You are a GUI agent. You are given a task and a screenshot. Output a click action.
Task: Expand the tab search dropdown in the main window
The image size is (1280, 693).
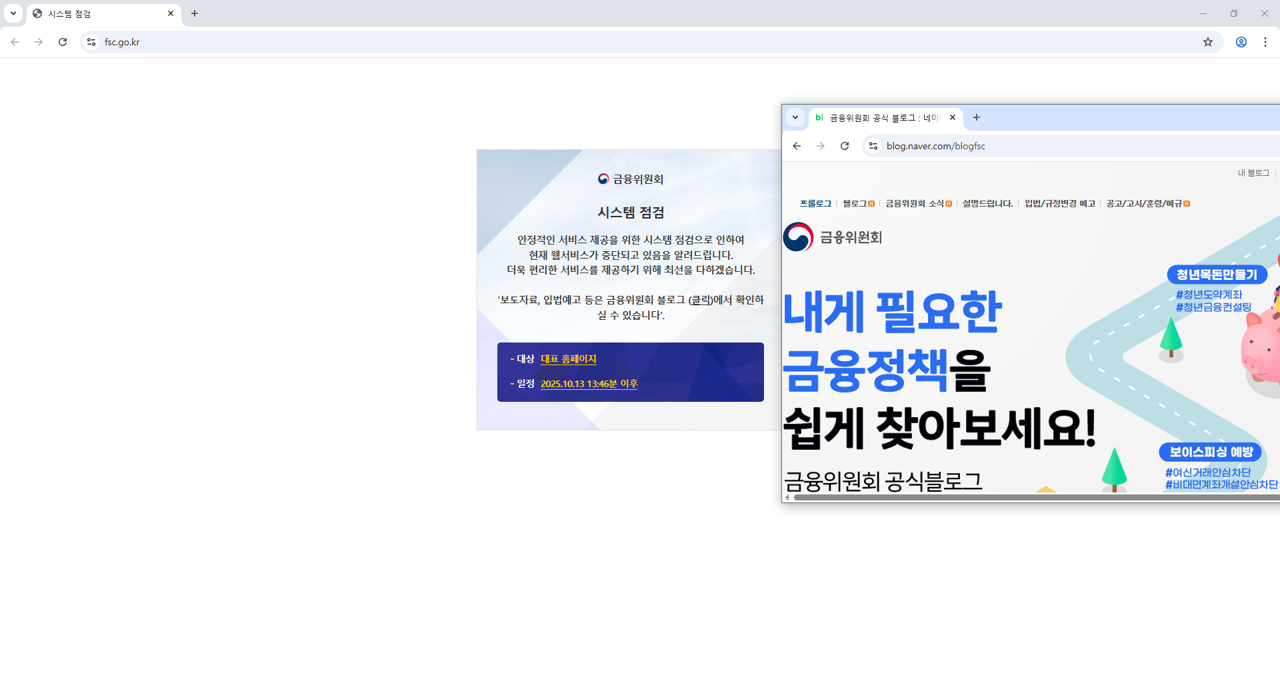[13, 13]
